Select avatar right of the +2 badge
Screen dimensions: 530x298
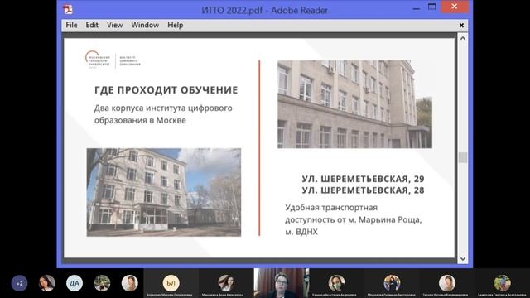point(46,283)
